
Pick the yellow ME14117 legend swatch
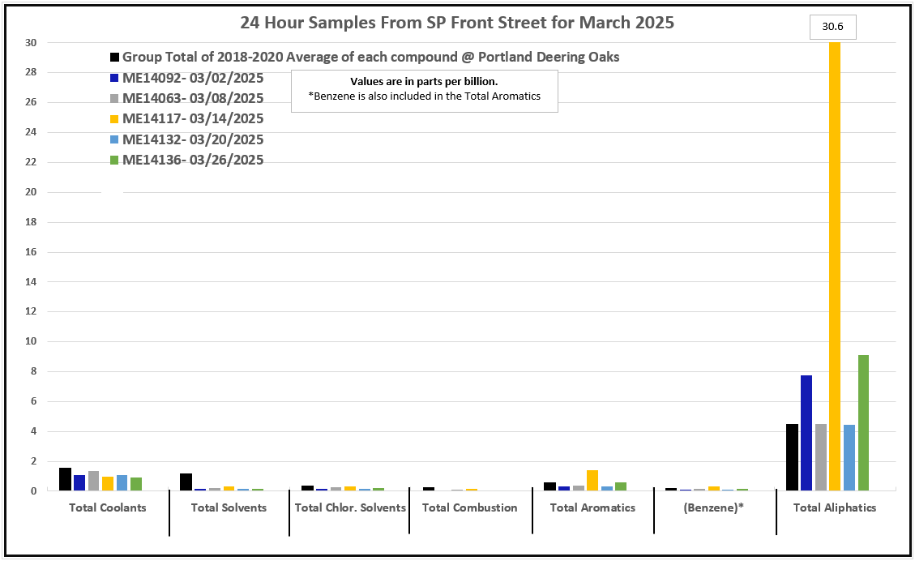(x=115, y=119)
